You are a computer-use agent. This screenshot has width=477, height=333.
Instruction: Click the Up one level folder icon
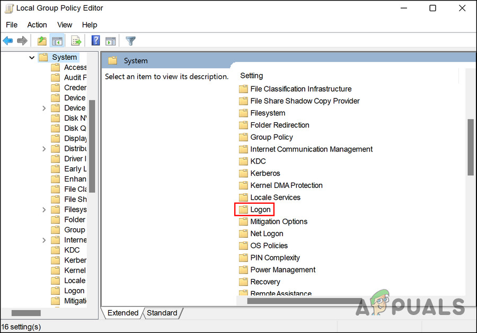(42, 40)
